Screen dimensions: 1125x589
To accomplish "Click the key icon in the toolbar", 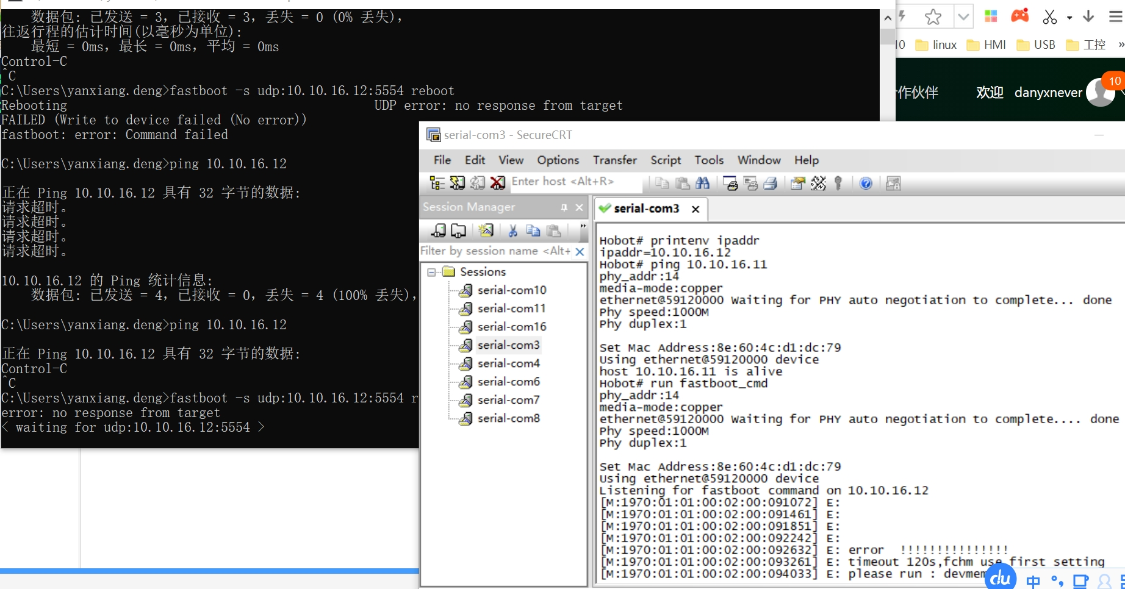I will click(838, 183).
